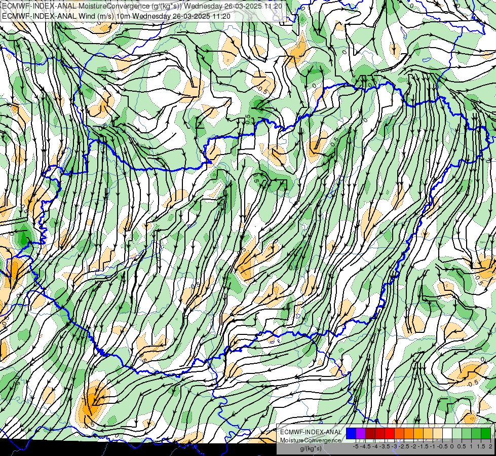496x456 pixels.
Task: Click the legend tick label '-3.5'
Action: [x=385, y=446]
